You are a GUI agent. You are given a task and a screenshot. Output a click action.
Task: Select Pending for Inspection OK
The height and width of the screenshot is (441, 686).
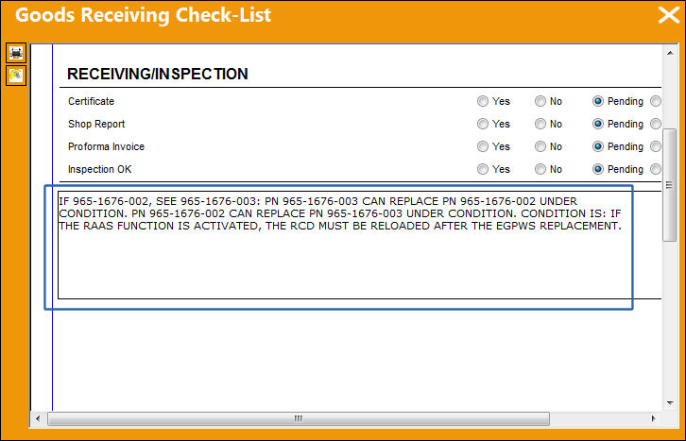tap(598, 170)
